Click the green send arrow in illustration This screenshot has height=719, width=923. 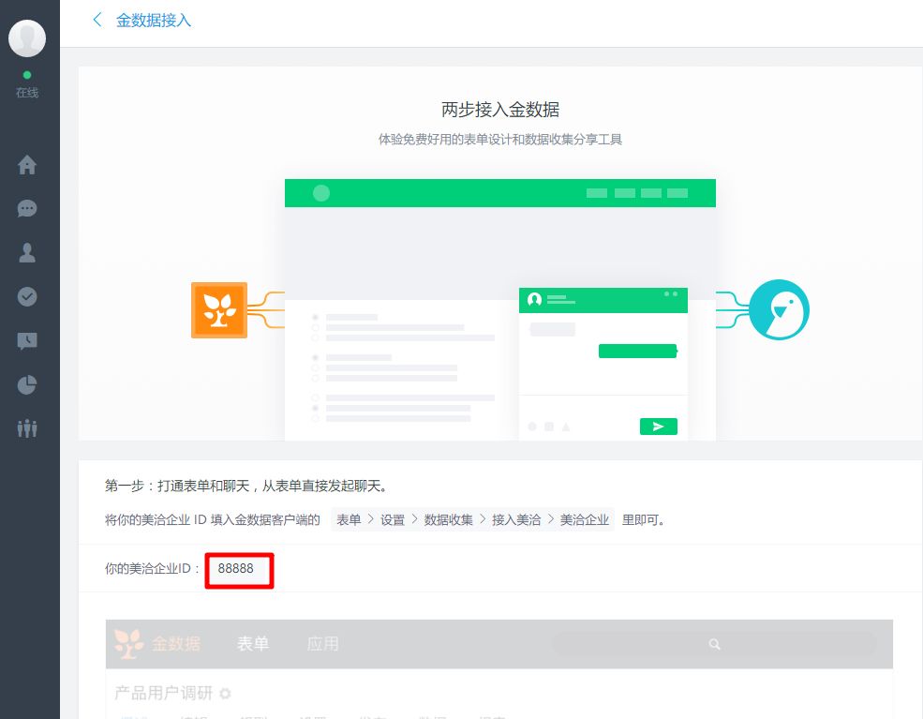(x=658, y=427)
